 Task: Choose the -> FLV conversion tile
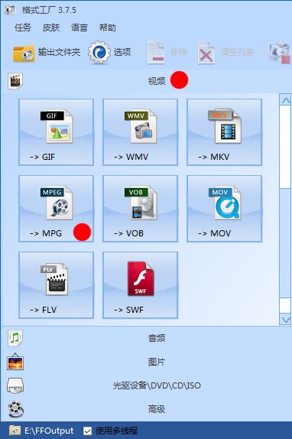pos(57,285)
